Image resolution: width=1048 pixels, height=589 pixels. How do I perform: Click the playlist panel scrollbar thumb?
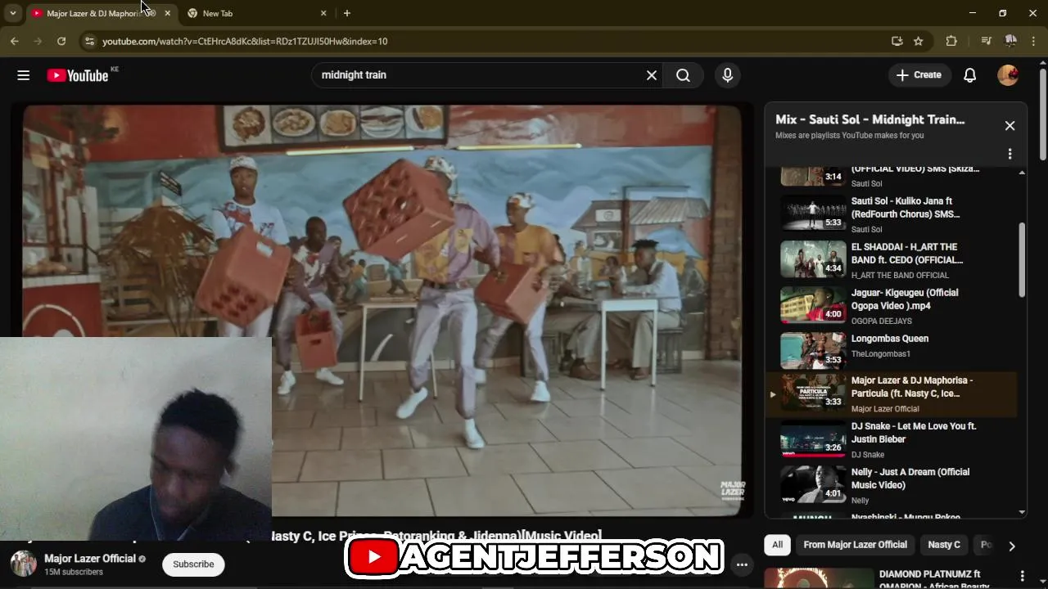(1022, 260)
